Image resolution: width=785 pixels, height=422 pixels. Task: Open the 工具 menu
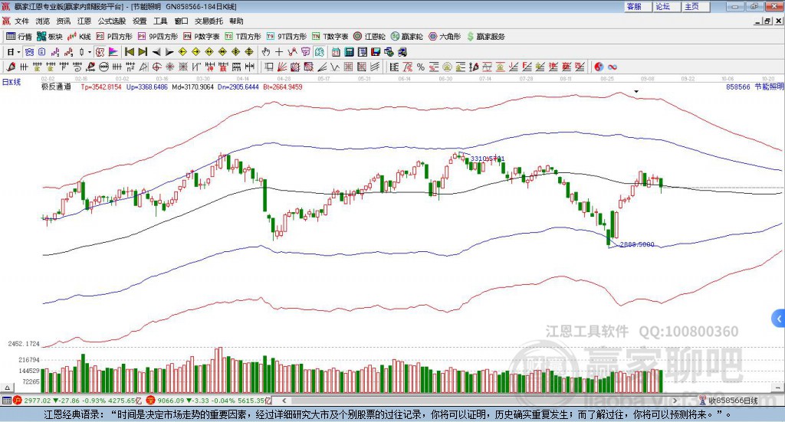[x=160, y=21]
